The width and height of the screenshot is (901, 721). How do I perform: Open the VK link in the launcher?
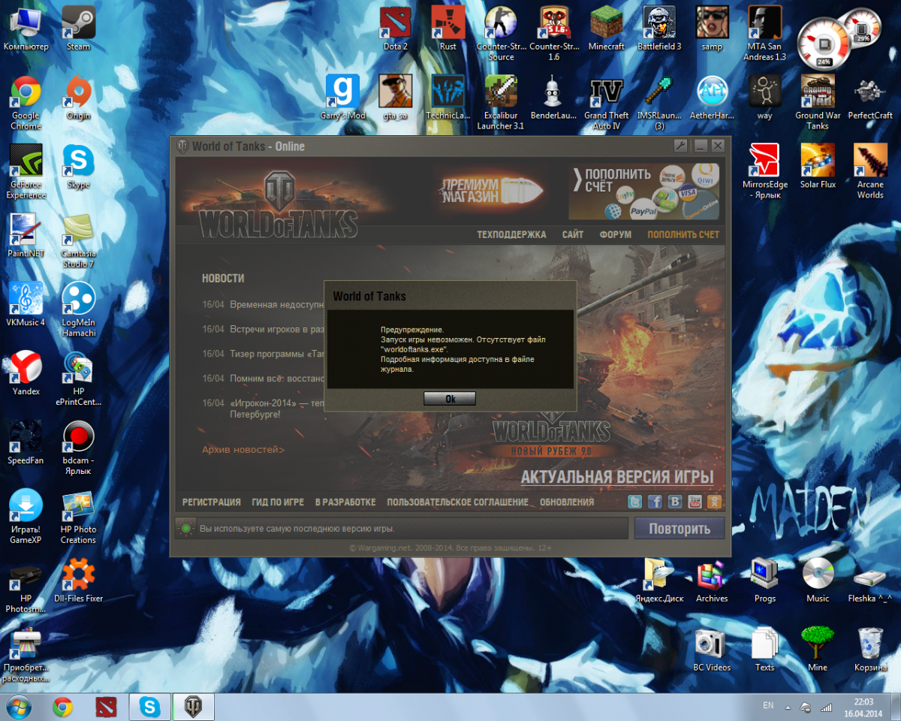pyautogui.click(x=675, y=502)
